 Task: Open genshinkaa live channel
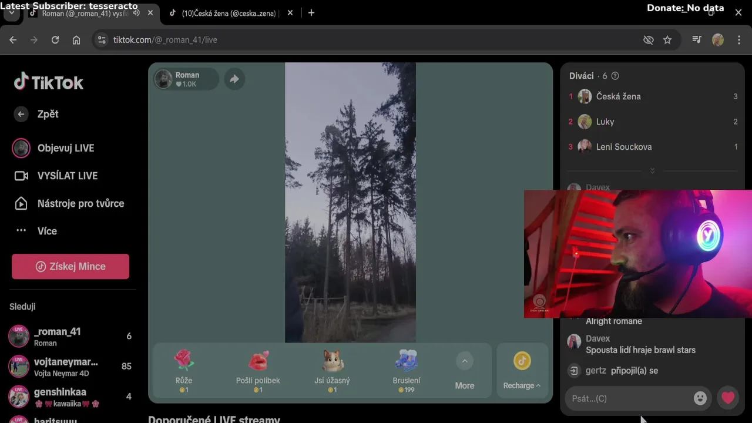point(70,397)
